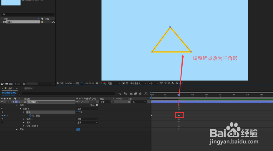Open the 活动摄像机 view dropdown
The height and width of the screenshot is (151, 273).
point(138,84)
